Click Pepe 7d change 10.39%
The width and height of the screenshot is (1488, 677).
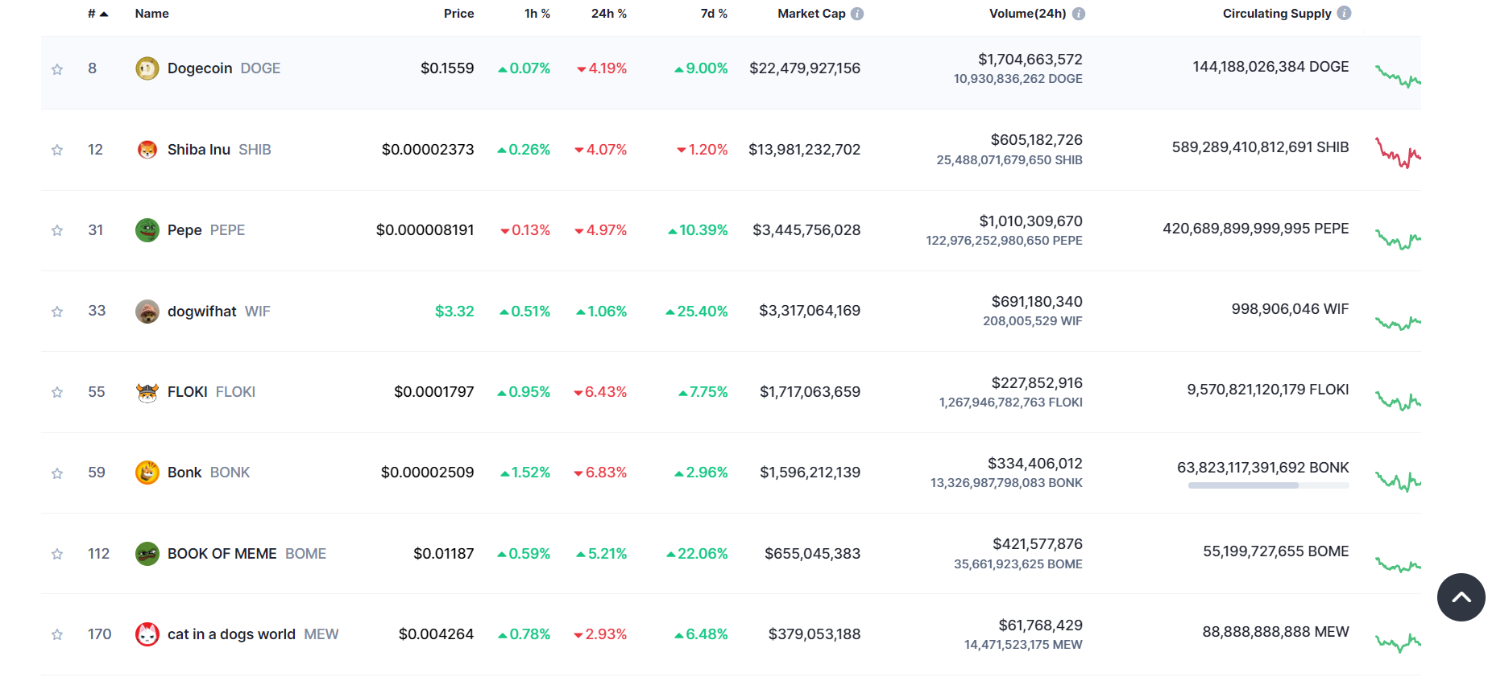pos(698,230)
